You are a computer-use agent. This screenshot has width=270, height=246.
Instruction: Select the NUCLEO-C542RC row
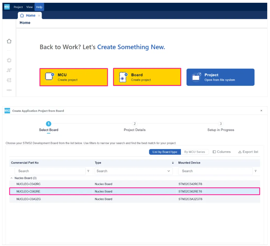click(135, 184)
